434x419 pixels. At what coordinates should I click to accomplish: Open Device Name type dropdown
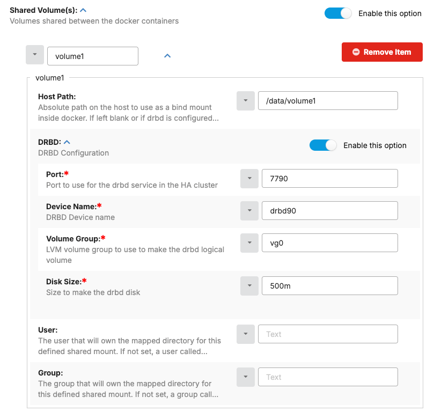pyautogui.click(x=249, y=211)
